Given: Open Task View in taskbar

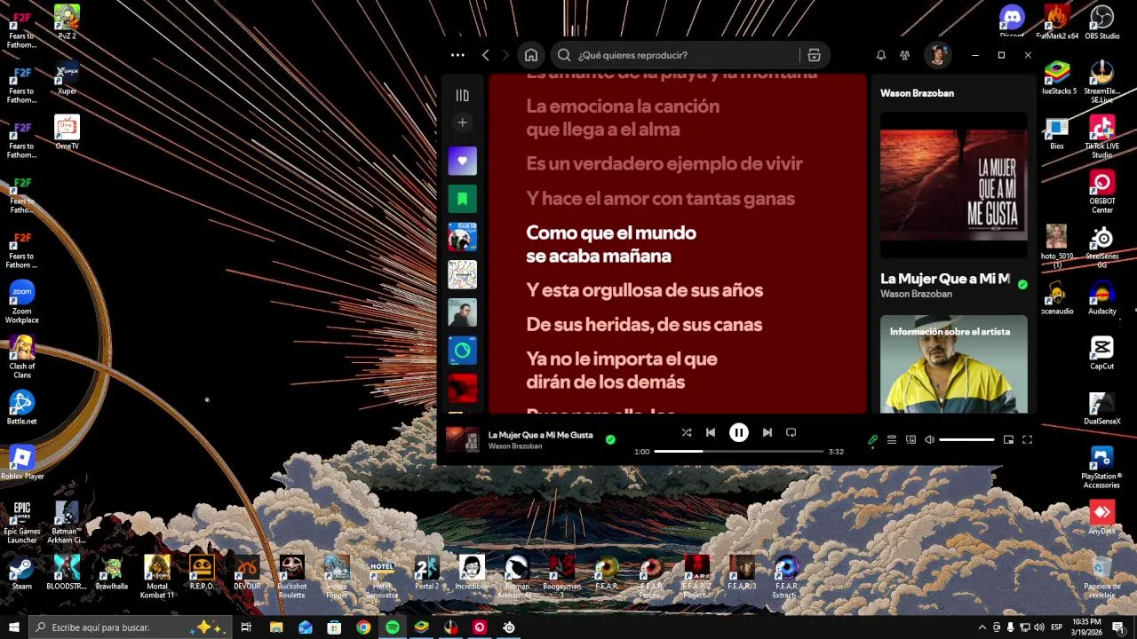Looking at the screenshot, I should pos(247,627).
